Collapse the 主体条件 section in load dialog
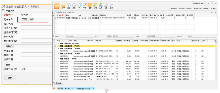220x93 pixels. pyautogui.click(x=3, y=10)
